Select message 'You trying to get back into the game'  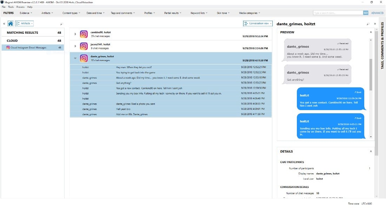click(171, 73)
